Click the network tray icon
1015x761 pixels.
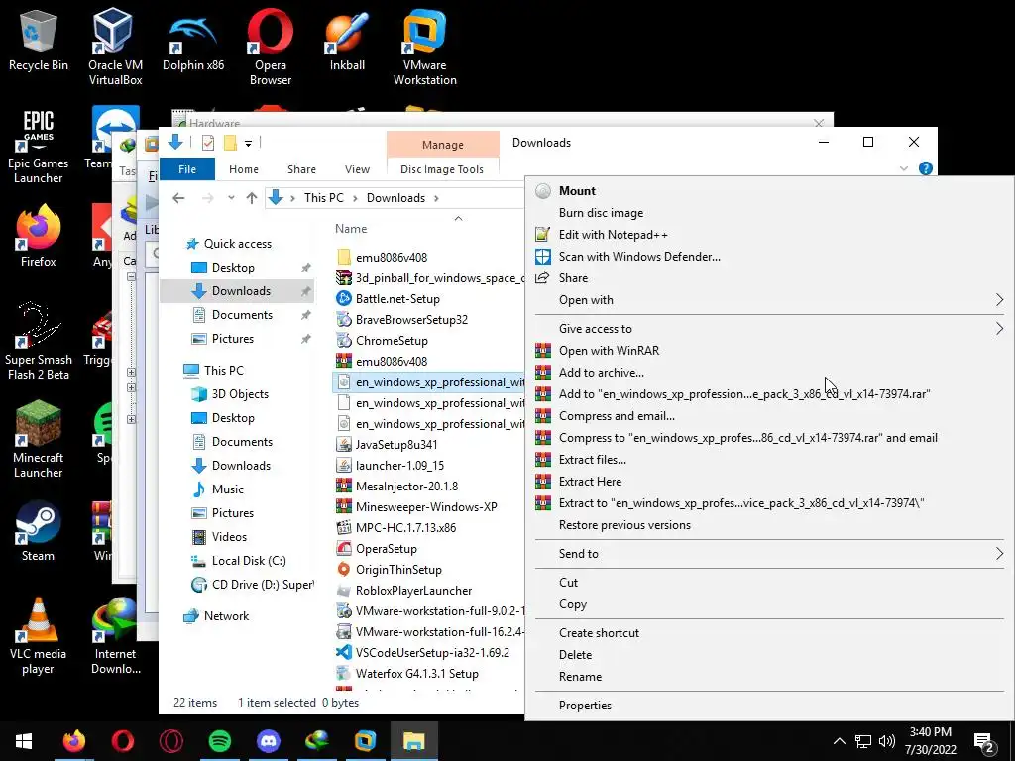click(x=863, y=741)
